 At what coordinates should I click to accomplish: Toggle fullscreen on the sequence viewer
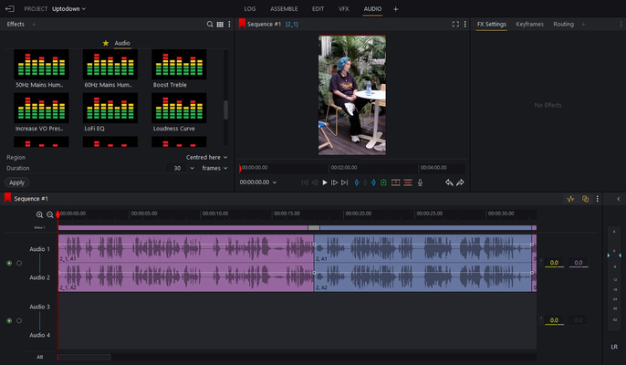tap(455, 24)
